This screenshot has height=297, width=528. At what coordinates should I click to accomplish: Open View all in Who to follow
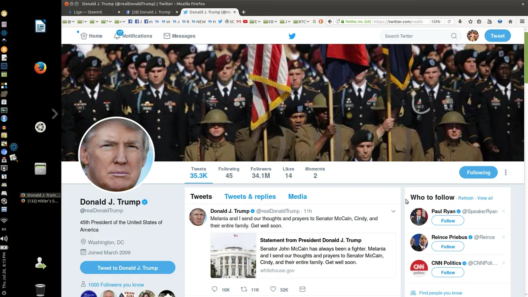pyautogui.click(x=485, y=198)
